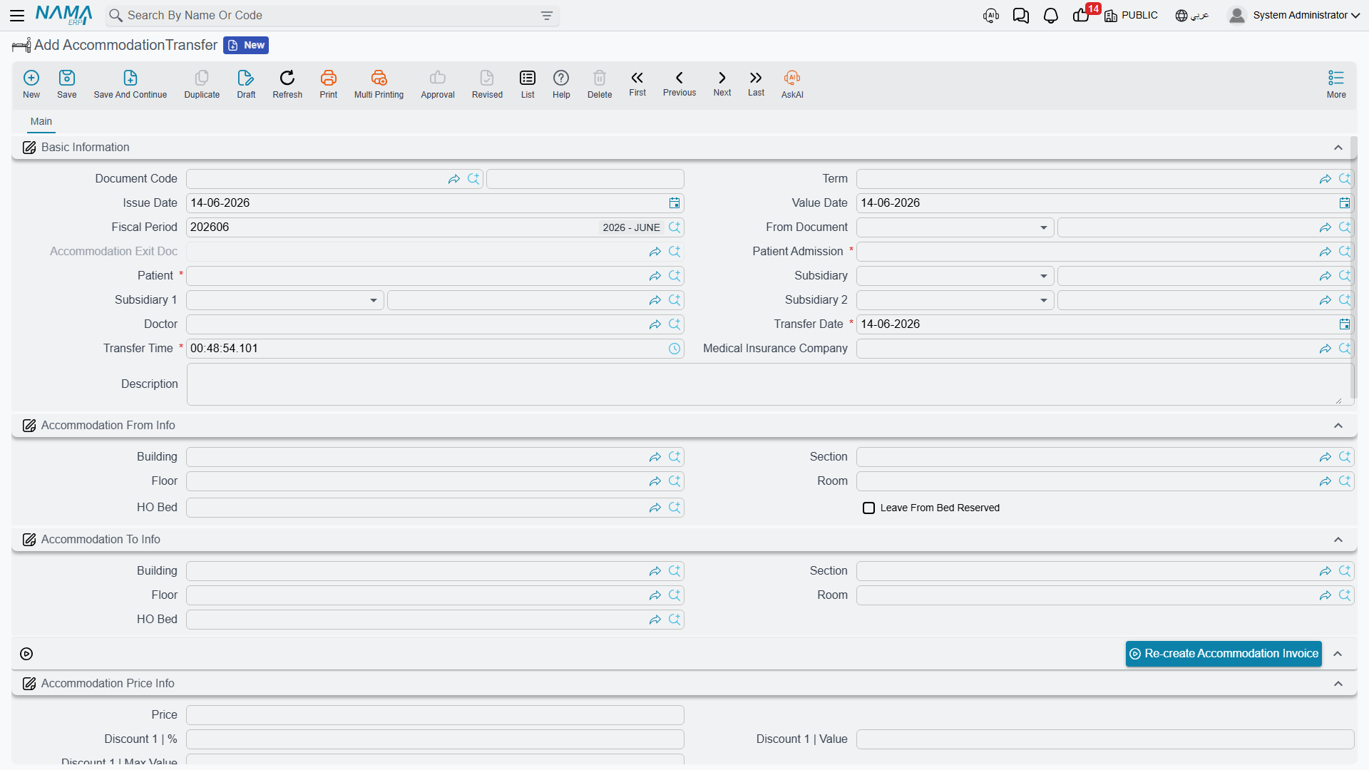Open the chat messages icon
The height and width of the screenshot is (770, 1369).
1020,16
